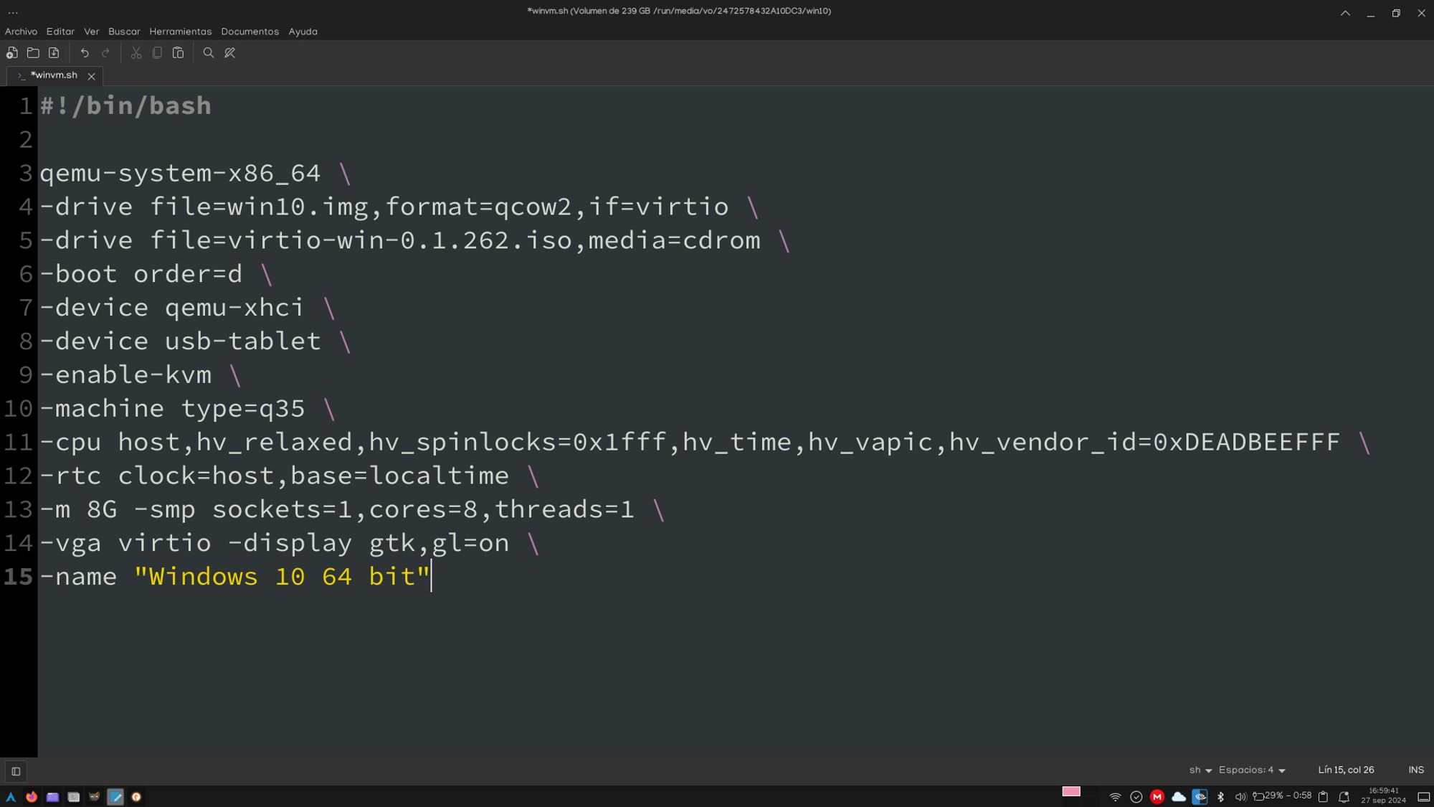Open the Archivo menu
Screen dimensions: 1434x807
(x=21, y=32)
